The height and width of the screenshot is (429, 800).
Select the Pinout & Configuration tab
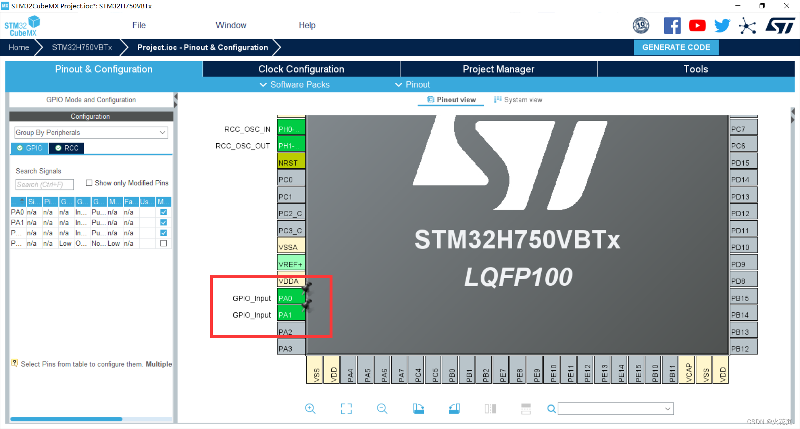[104, 69]
